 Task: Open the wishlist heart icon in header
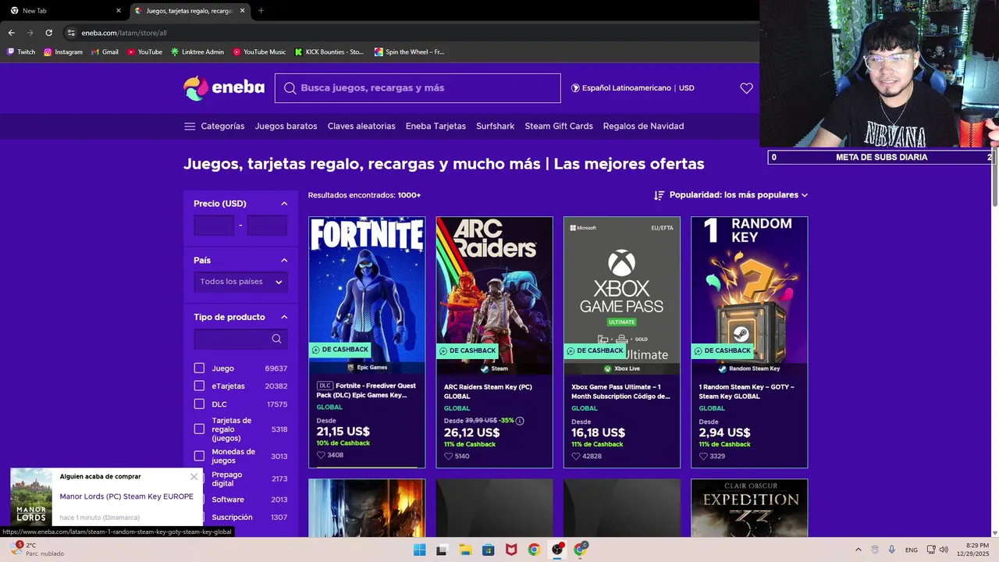click(746, 88)
